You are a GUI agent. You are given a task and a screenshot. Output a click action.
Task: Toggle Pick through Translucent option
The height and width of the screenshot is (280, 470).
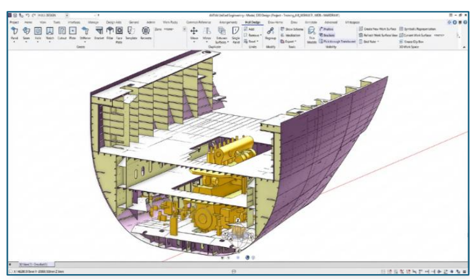tap(337, 41)
